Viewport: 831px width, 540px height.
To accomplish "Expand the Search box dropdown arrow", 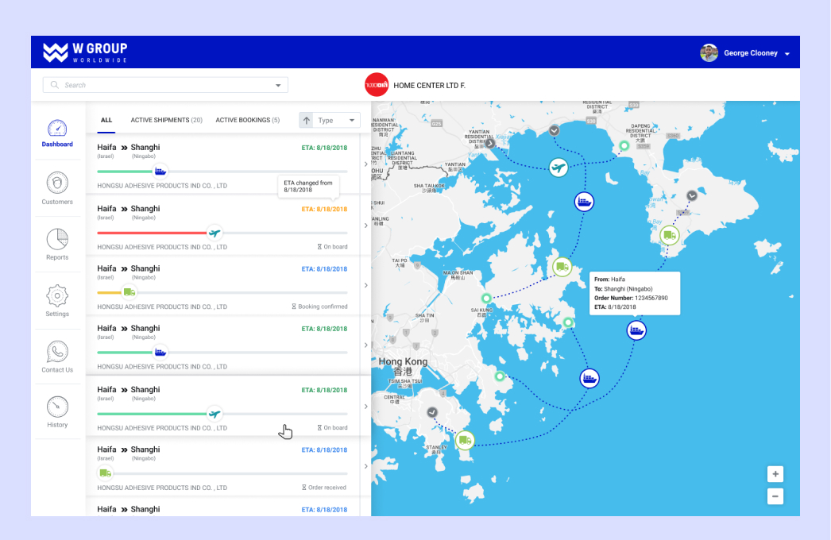I will 278,85.
